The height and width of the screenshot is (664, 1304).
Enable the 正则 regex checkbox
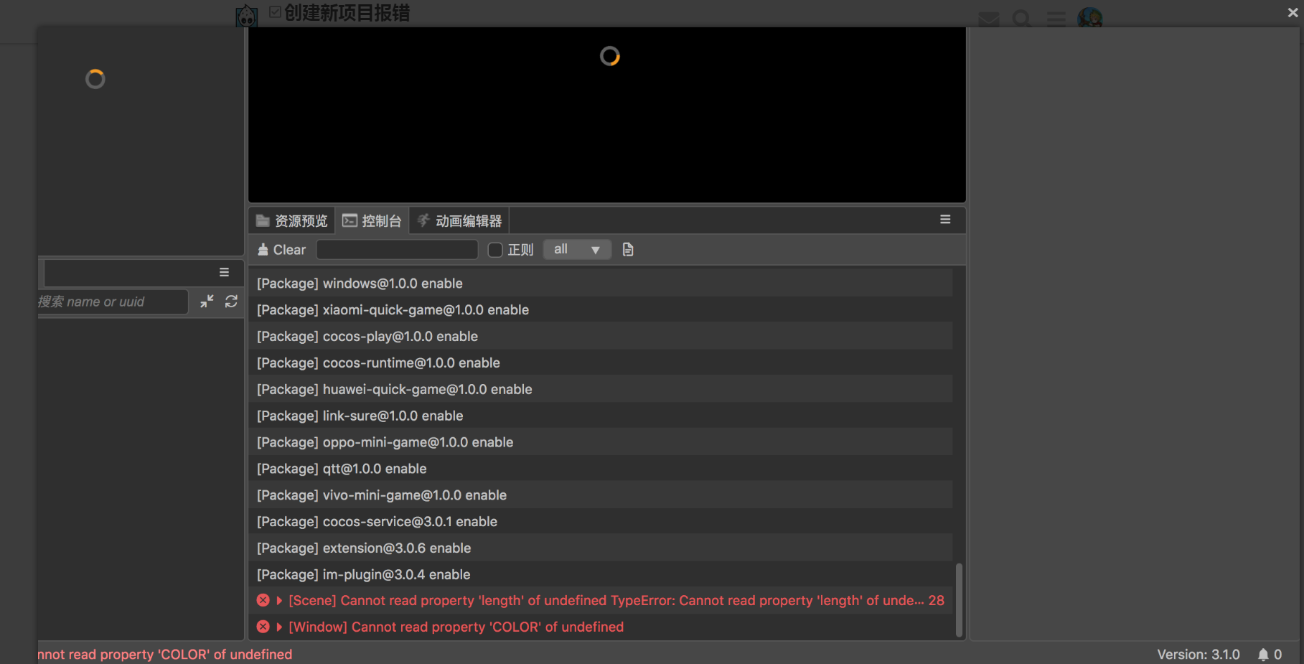point(495,250)
